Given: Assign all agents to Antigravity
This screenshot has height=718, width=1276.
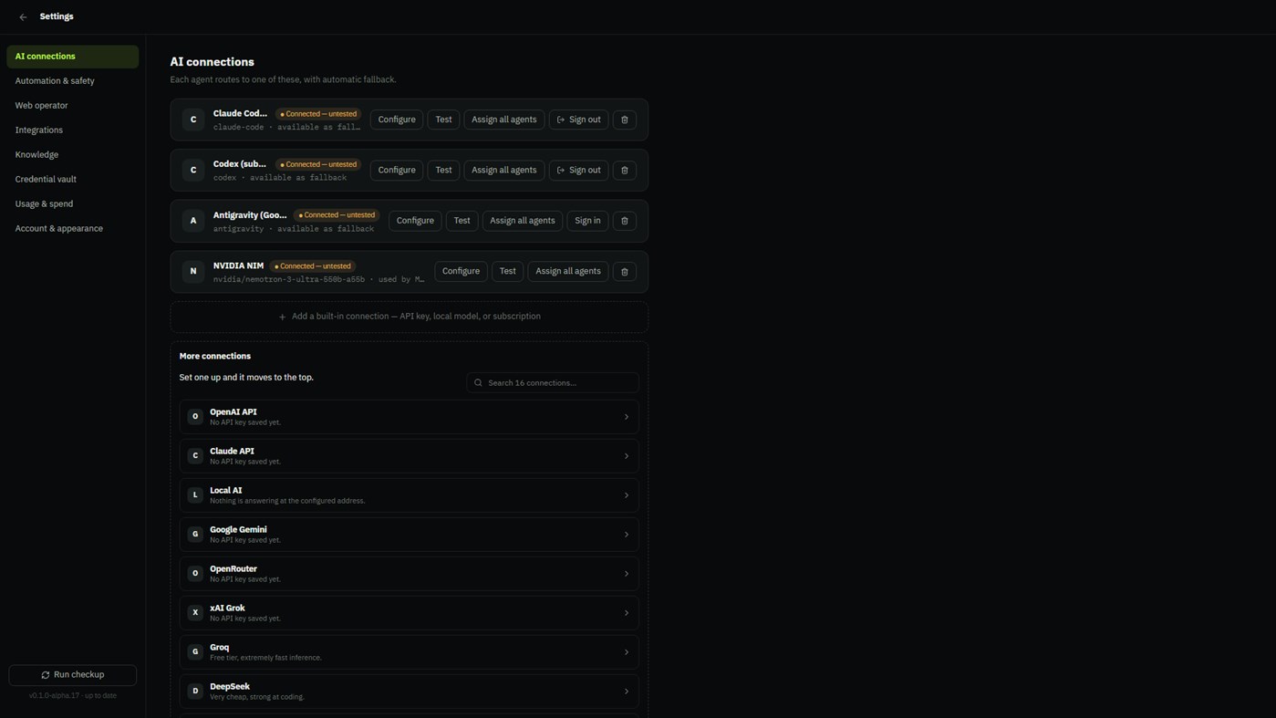Looking at the screenshot, I should pyautogui.click(x=523, y=221).
